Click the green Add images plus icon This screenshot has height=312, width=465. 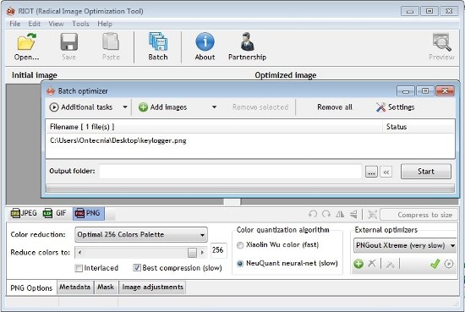(x=143, y=107)
